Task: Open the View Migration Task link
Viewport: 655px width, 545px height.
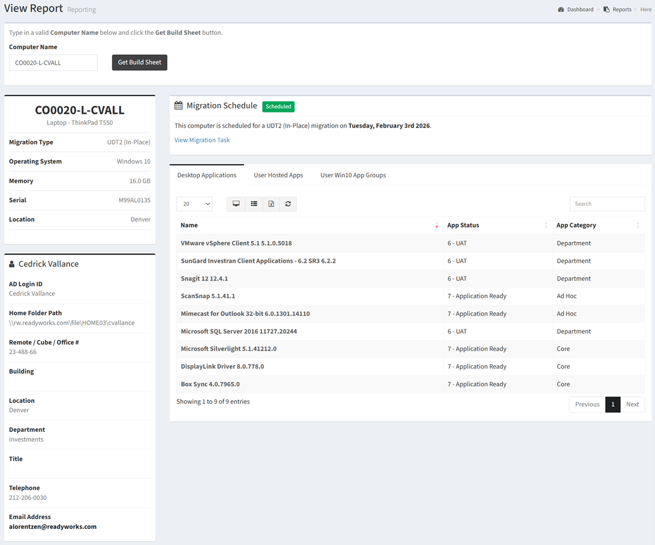Action: tap(202, 140)
